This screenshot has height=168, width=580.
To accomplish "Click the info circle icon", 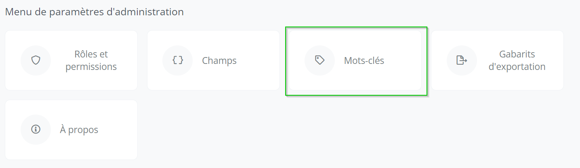I will [36, 130].
